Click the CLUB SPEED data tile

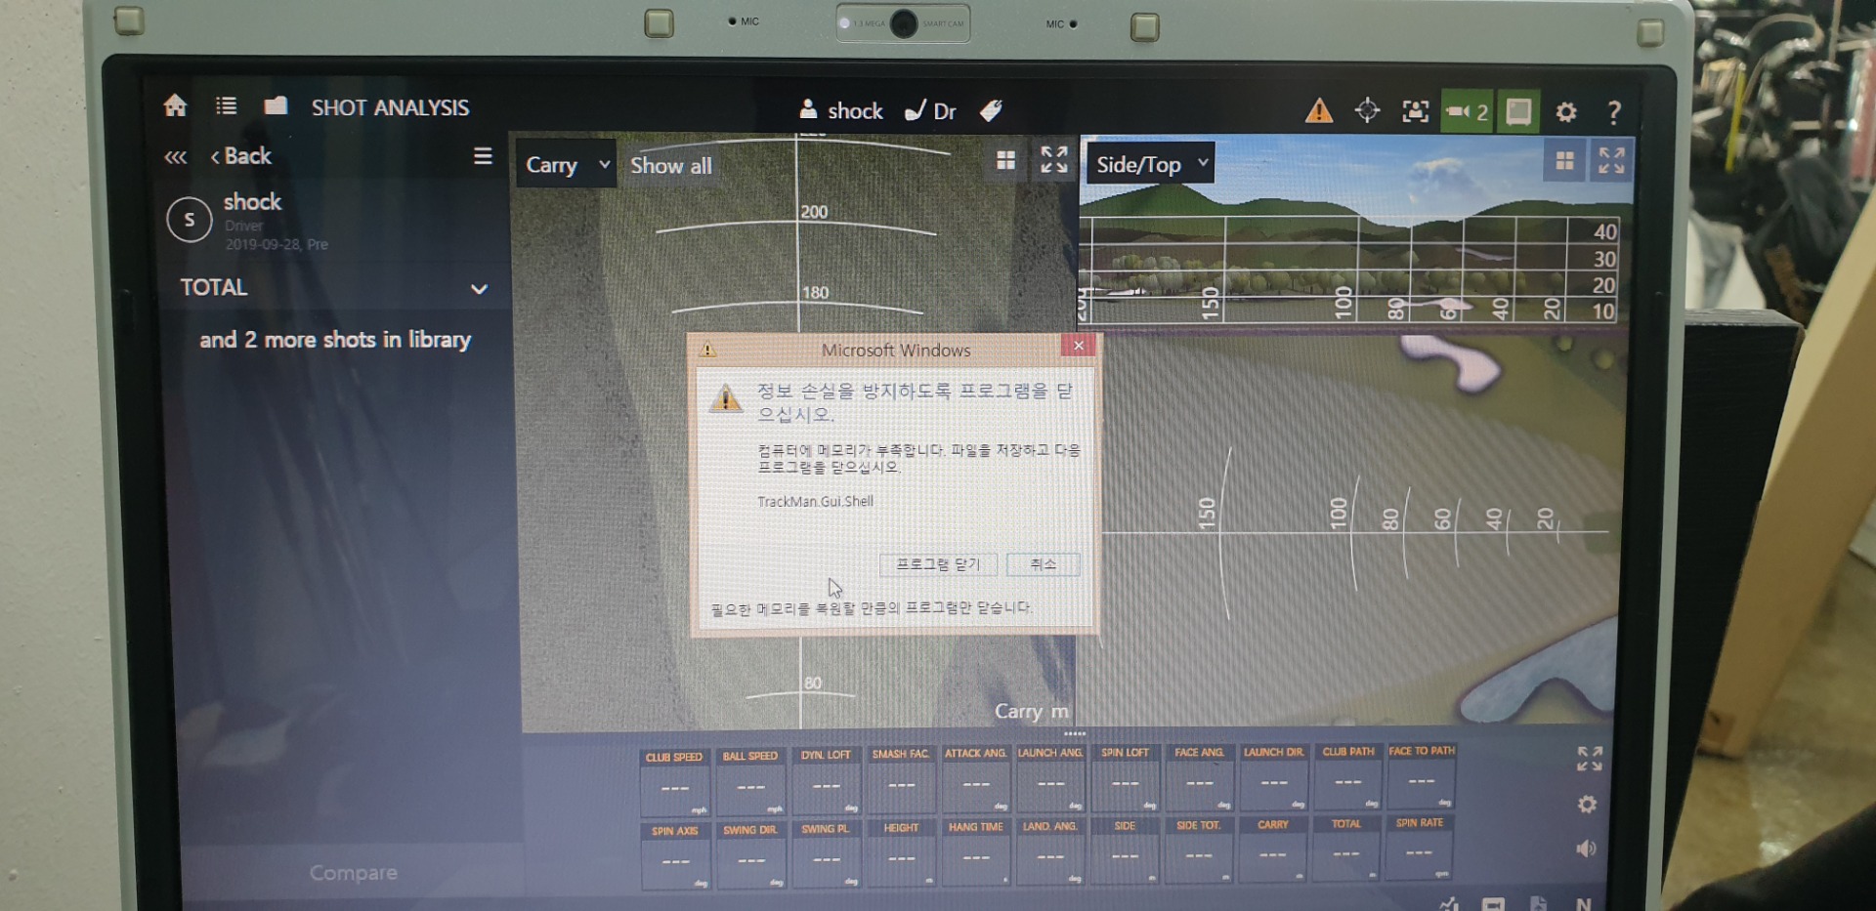tap(674, 782)
